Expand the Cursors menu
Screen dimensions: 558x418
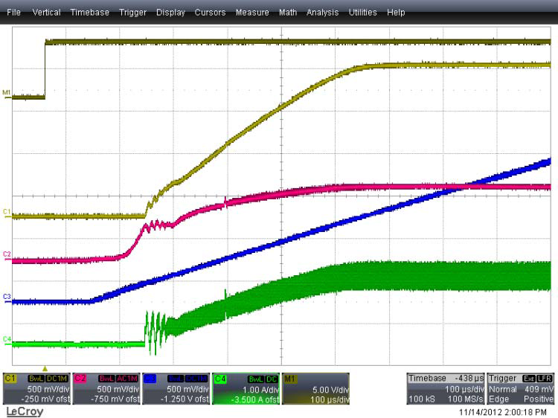click(210, 13)
